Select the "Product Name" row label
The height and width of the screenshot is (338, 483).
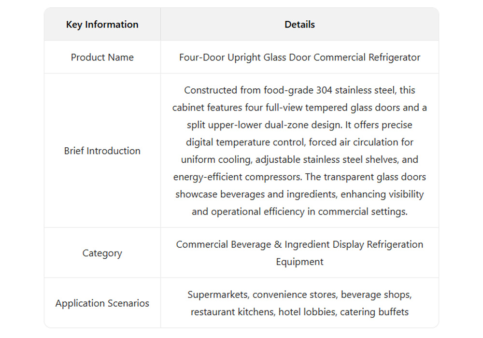(102, 57)
